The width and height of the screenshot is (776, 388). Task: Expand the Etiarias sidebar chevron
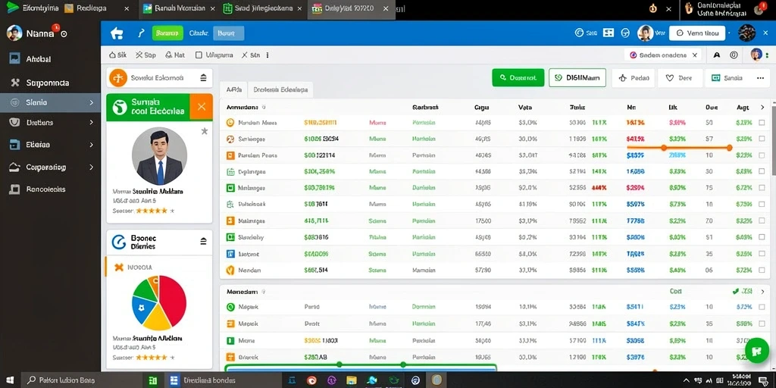92,145
